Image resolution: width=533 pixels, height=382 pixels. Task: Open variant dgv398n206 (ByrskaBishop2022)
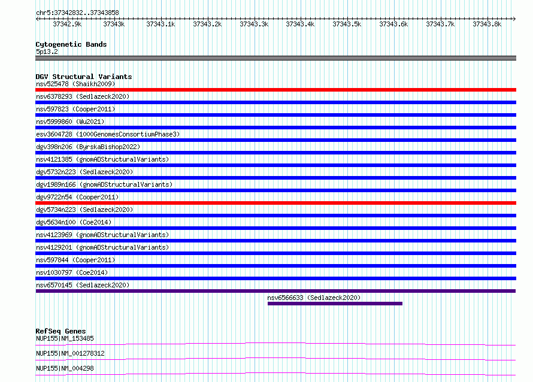point(88,147)
